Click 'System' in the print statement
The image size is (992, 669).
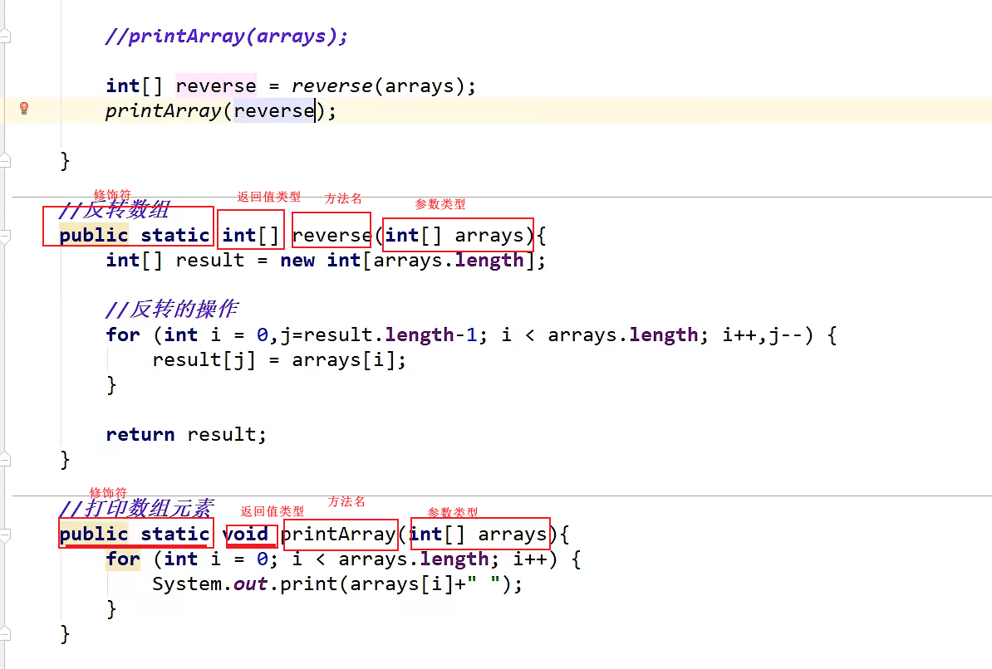(x=187, y=584)
